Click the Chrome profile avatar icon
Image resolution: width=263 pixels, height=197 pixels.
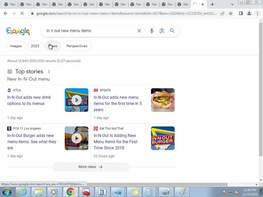(x=249, y=13)
